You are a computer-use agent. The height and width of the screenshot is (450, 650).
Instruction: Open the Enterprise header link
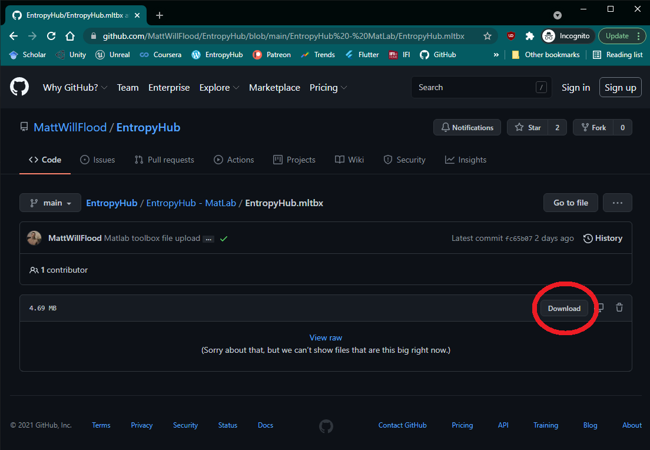169,88
